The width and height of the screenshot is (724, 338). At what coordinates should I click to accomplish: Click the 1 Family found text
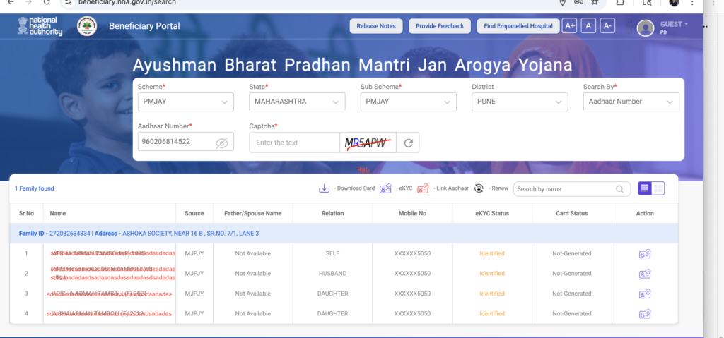coord(34,188)
